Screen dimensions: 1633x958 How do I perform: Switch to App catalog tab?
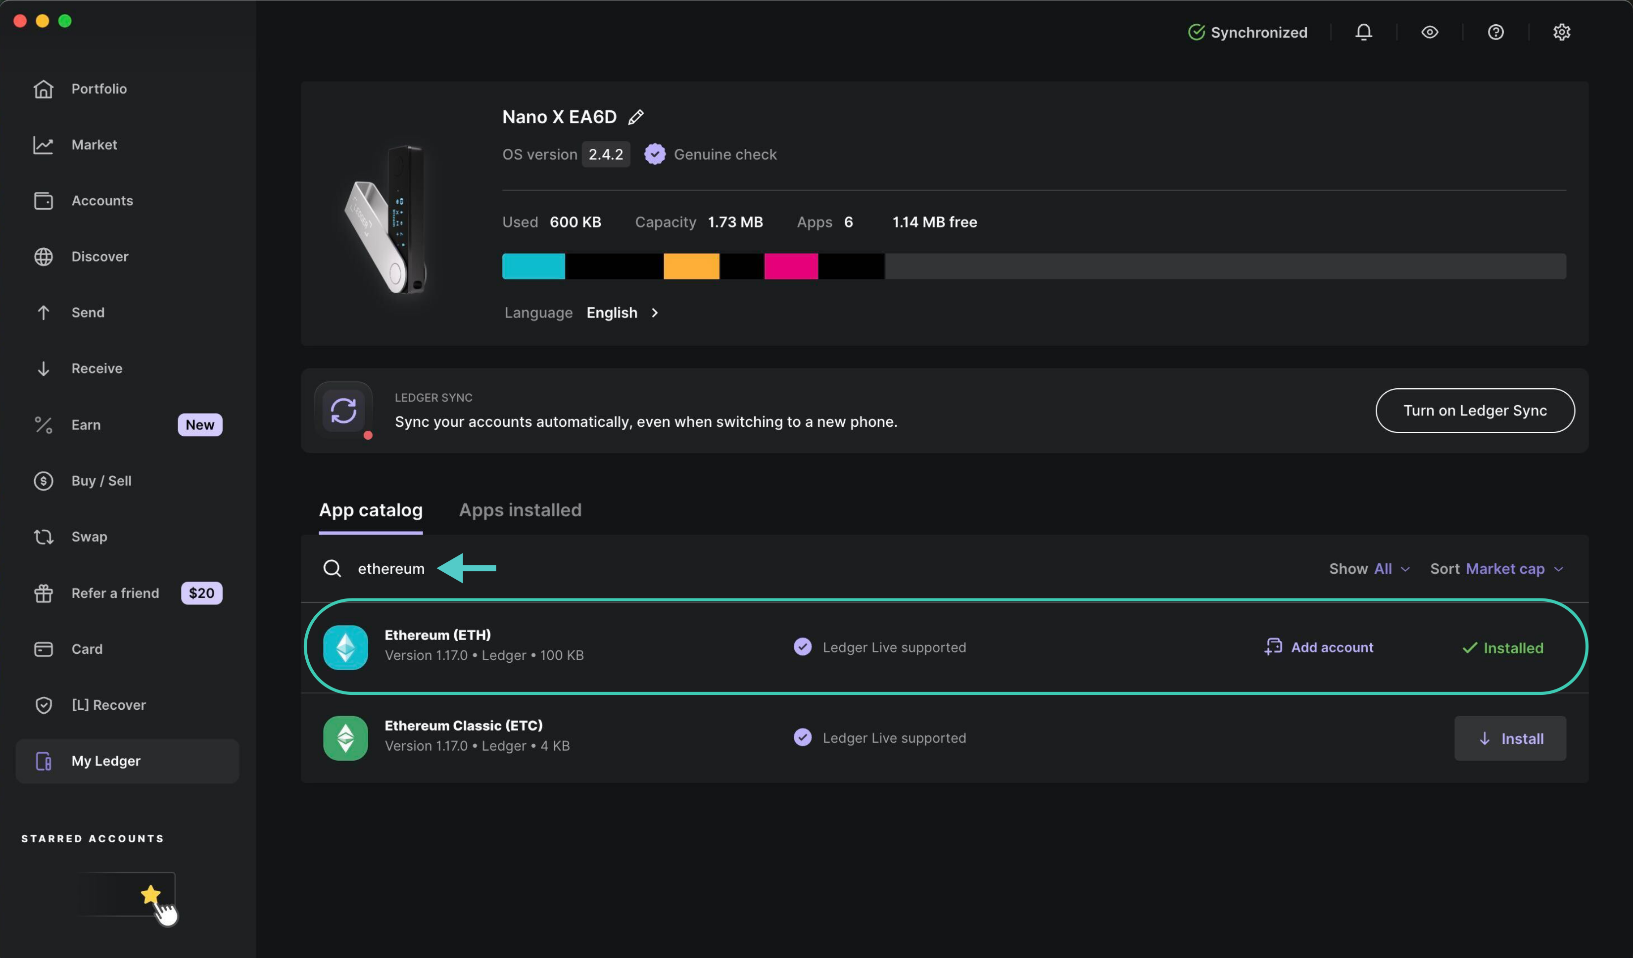click(x=371, y=510)
